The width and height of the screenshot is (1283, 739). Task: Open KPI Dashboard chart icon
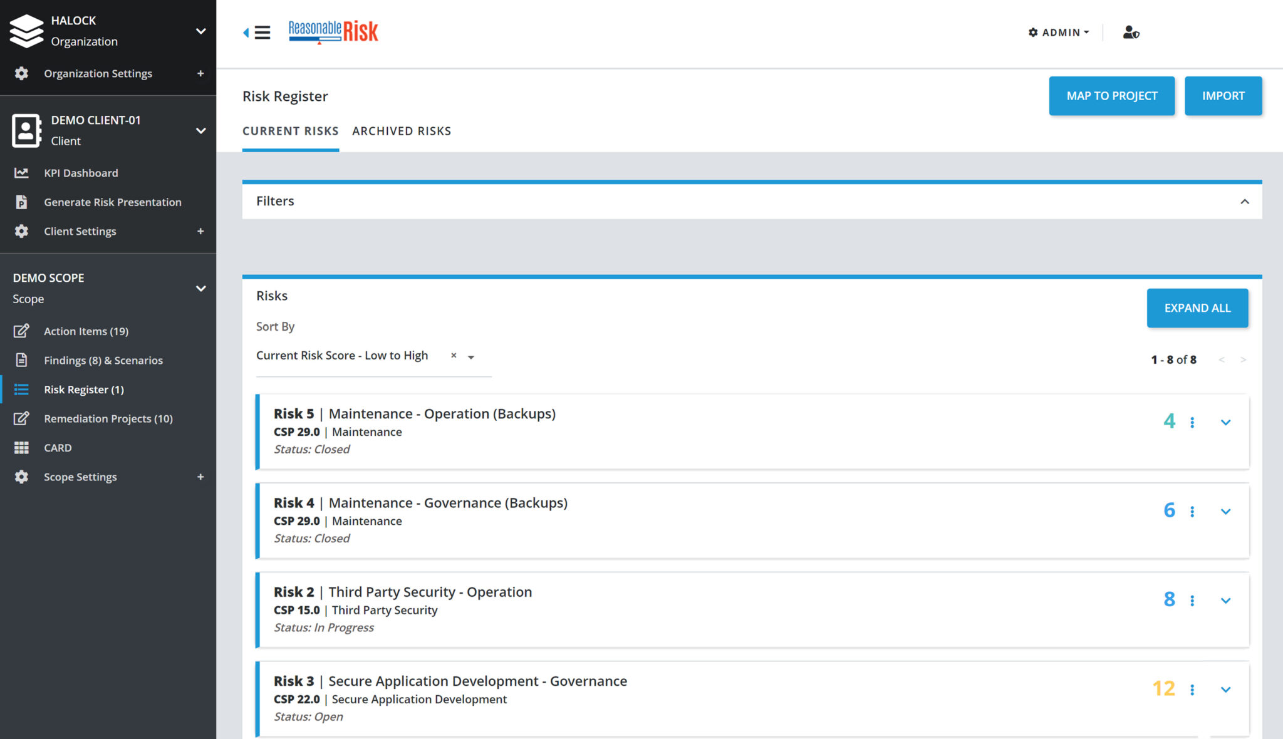point(21,173)
